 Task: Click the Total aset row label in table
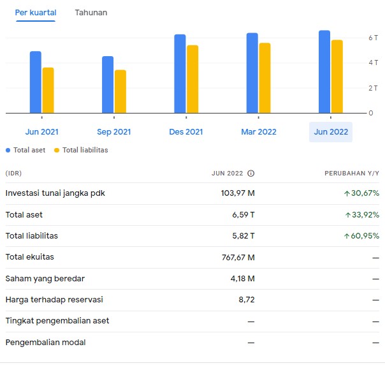[x=24, y=215]
